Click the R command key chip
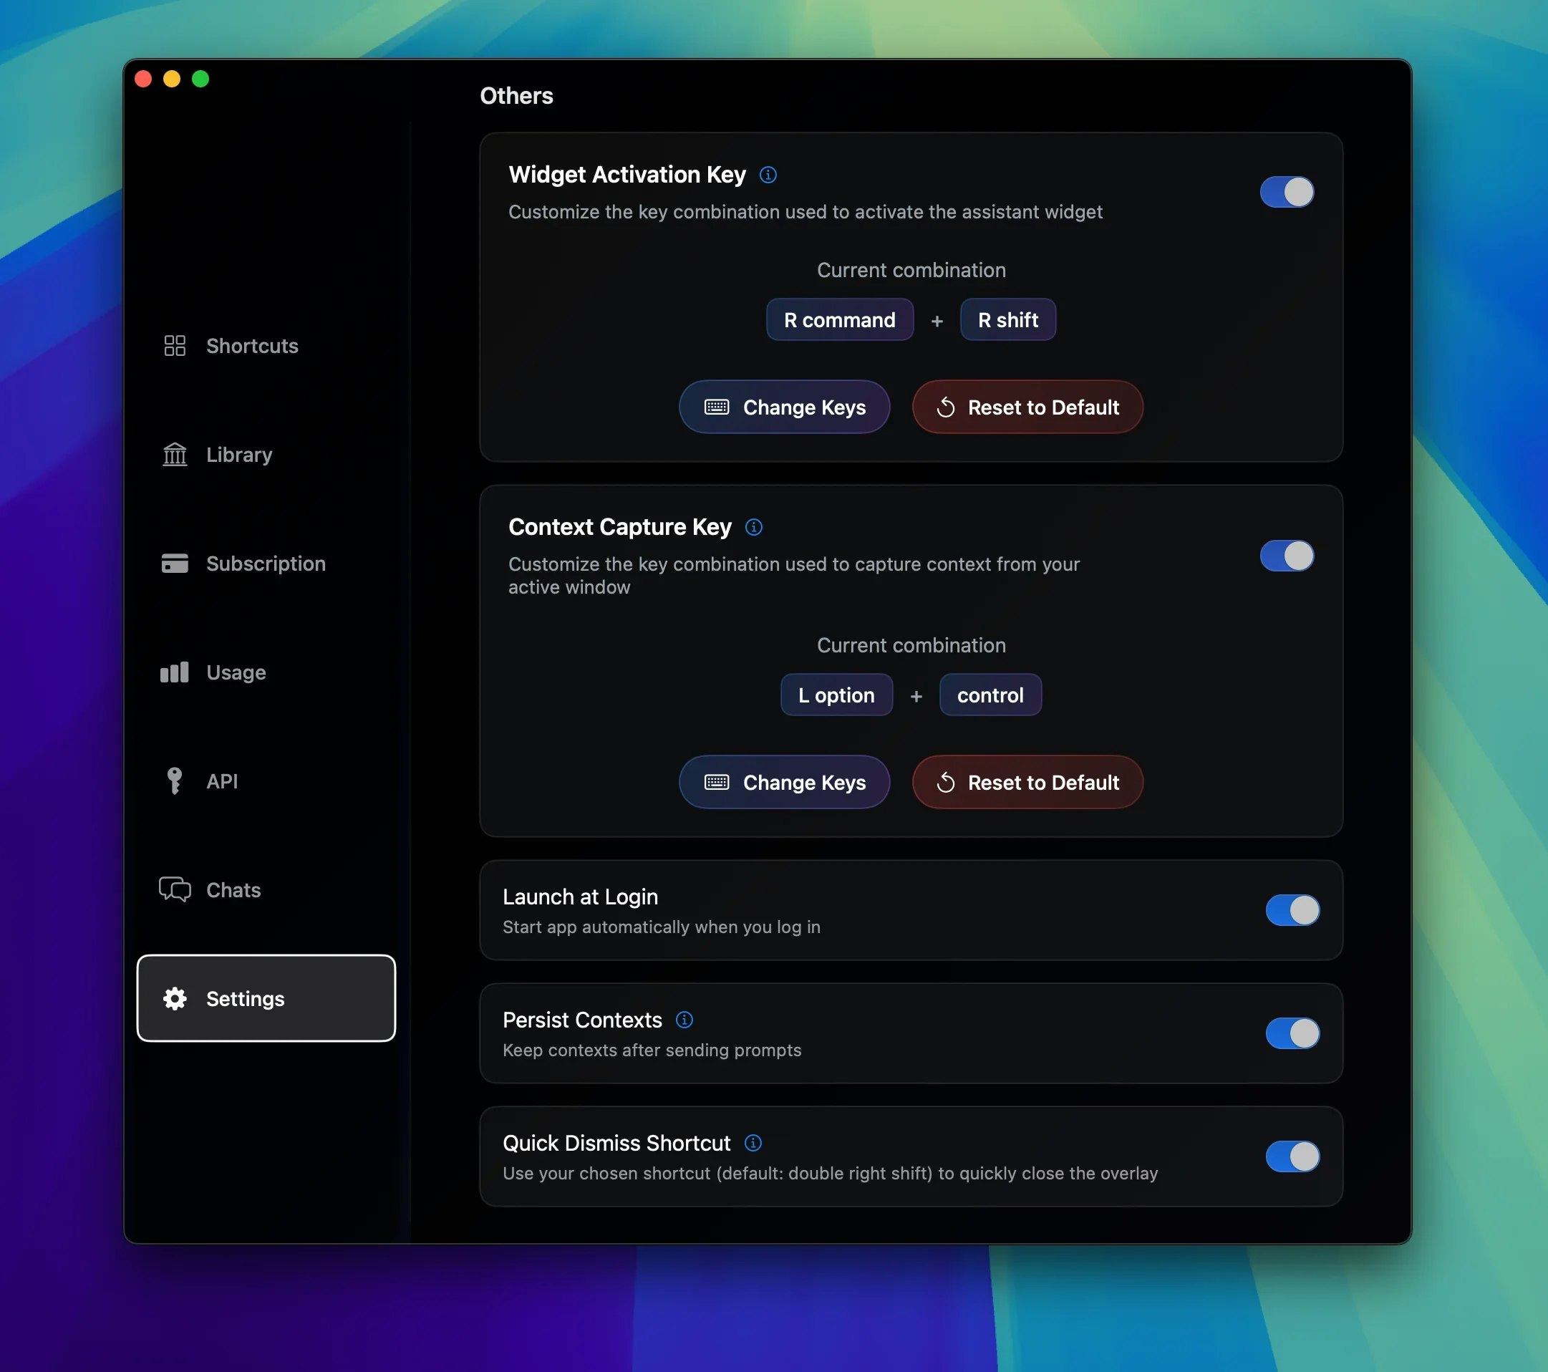The image size is (1548, 1372). point(839,321)
